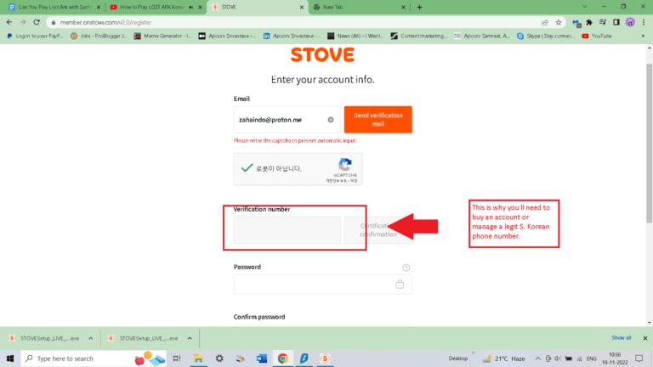Reload the STOVE register page

[x=37, y=22]
